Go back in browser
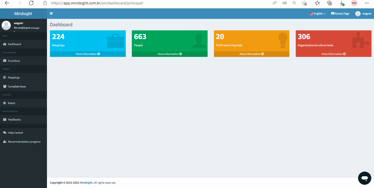The height and width of the screenshot is (188, 374). [x=7, y=3]
